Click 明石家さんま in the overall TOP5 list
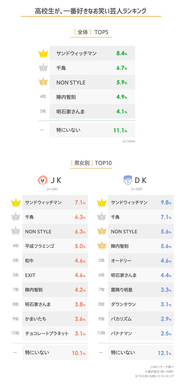182x384 pixels. pyautogui.click(x=71, y=112)
